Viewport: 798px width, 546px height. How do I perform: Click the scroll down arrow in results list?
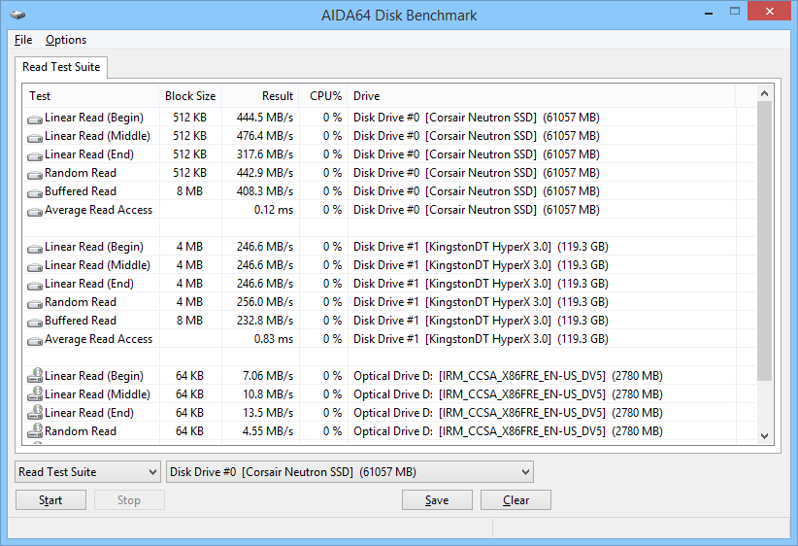pyautogui.click(x=764, y=436)
